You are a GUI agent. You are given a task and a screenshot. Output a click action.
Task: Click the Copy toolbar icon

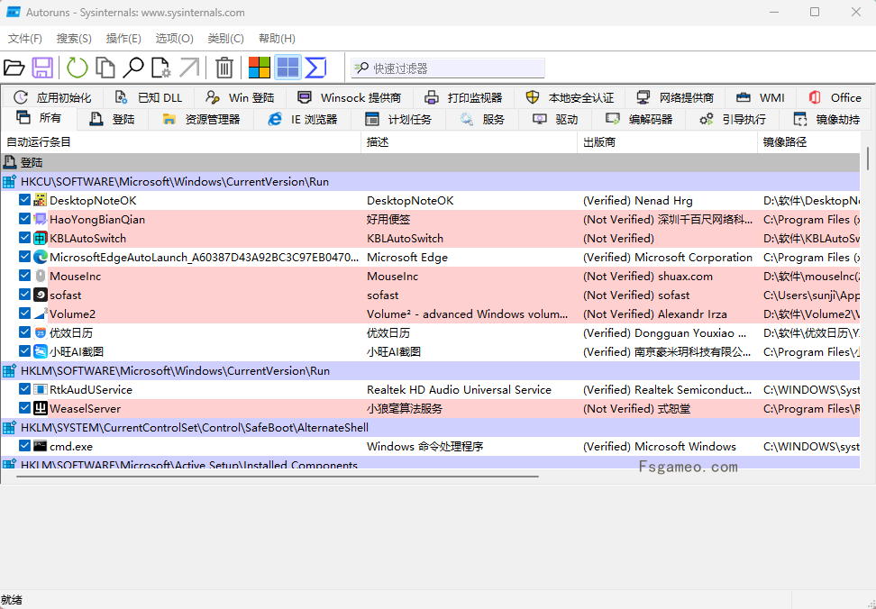(105, 68)
